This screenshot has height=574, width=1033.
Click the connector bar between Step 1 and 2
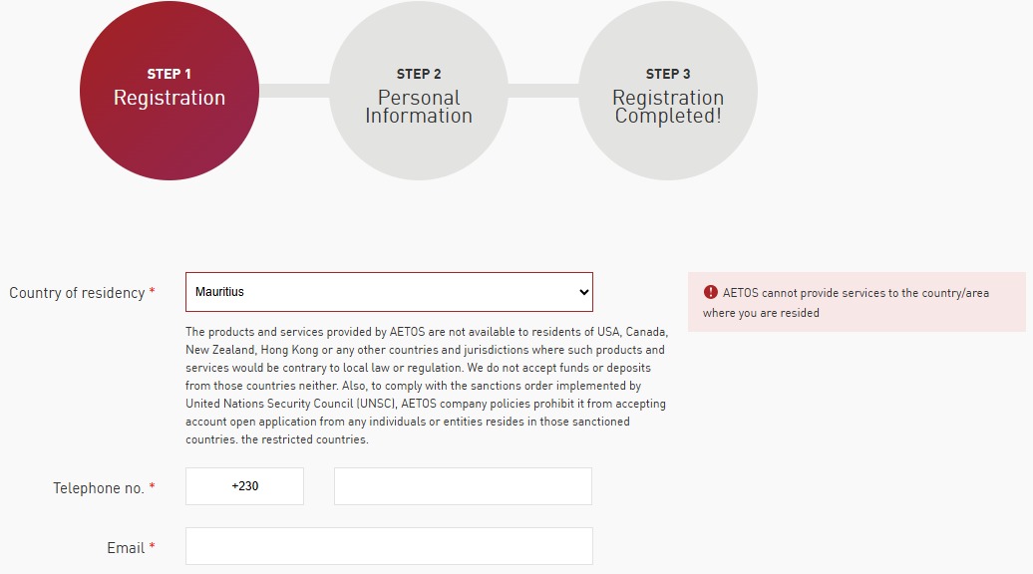[296, 93]
